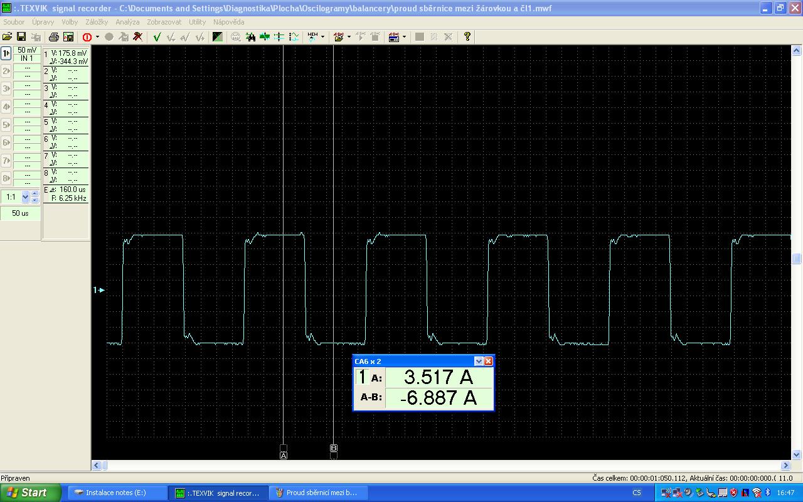Open the Zobrazovat menu

[164, 22]
